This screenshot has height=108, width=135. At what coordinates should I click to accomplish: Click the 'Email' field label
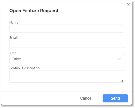pyautogui.click(x=13, y=38)
